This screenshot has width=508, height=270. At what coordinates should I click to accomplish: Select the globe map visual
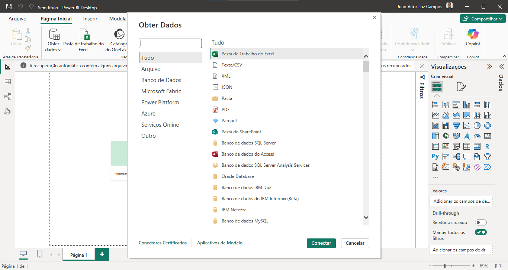[446, 136]
